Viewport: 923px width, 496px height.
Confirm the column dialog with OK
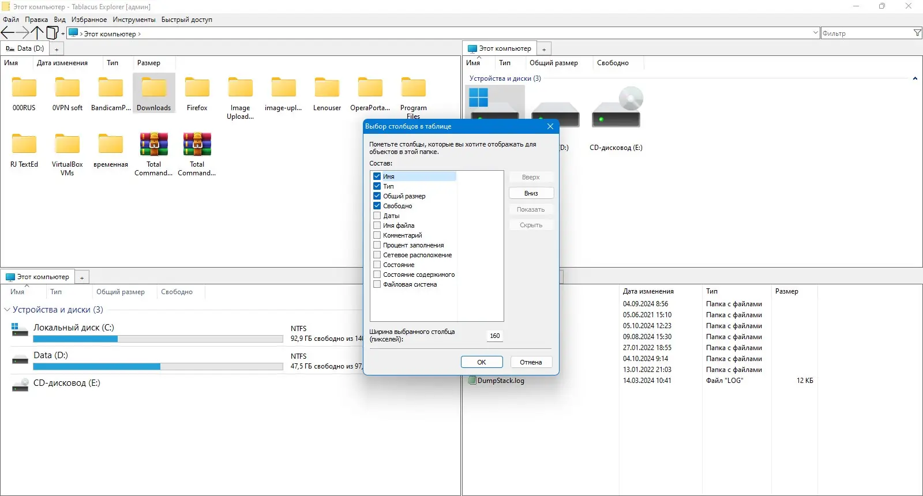[x=482, y=362]
